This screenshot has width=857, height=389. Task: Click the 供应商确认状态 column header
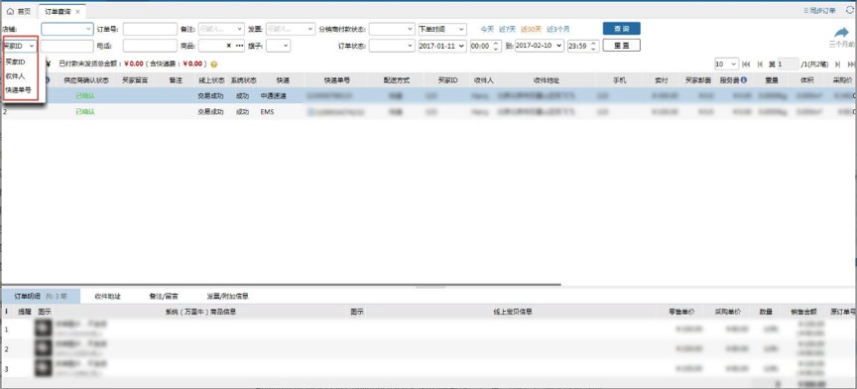click(86, 79)
